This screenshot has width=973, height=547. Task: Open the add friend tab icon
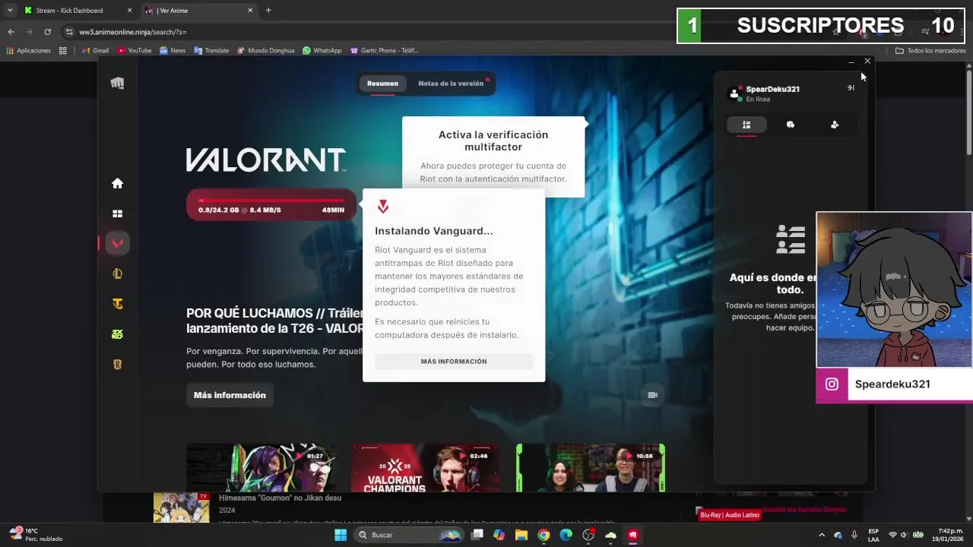835,125
